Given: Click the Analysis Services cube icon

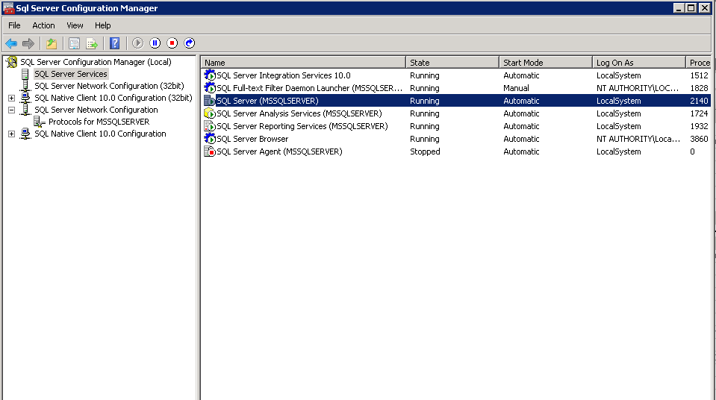Looking at the screenshot, I should (x=210, y=113).
